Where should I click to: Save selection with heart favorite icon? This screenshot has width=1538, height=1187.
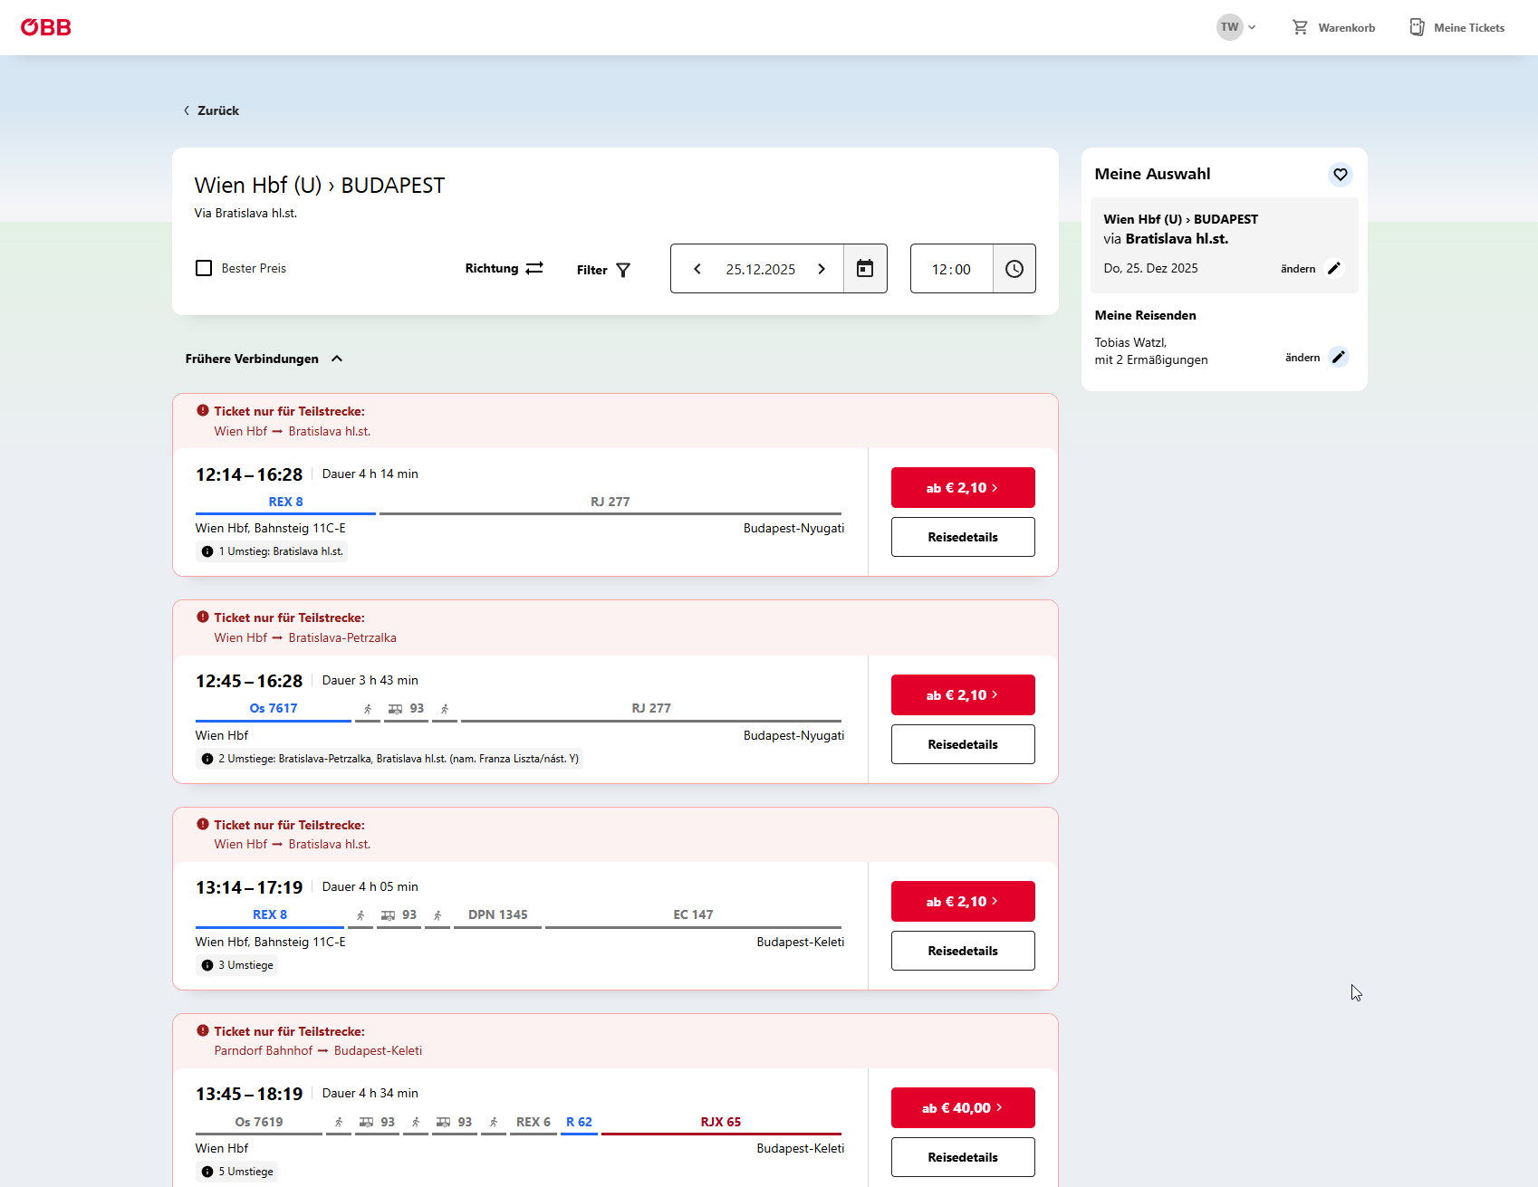tap(1340, 175)
